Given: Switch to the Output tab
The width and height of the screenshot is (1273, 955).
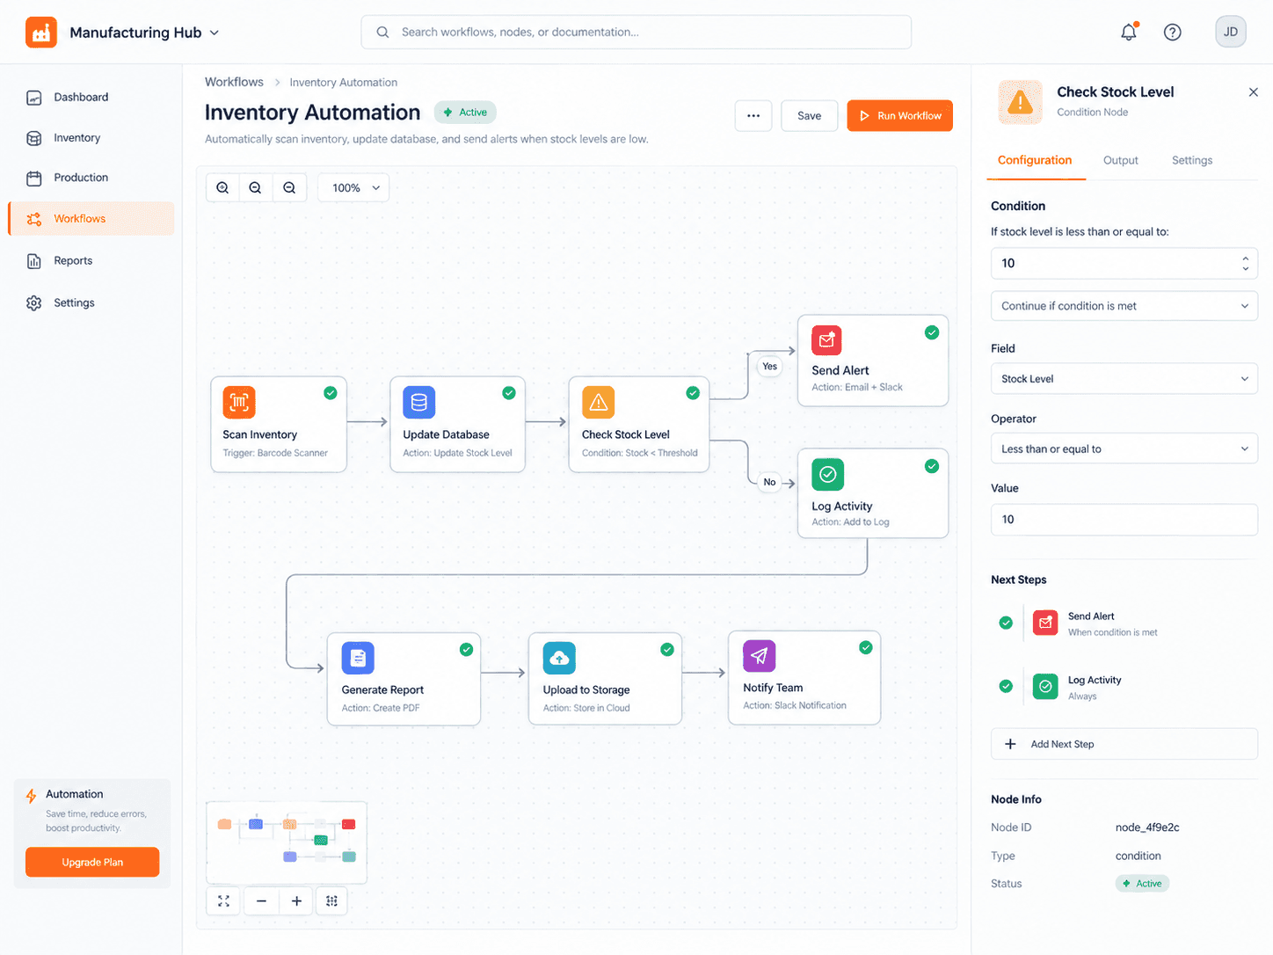Looking at the screenshot, I should (x=1121, y=160).
